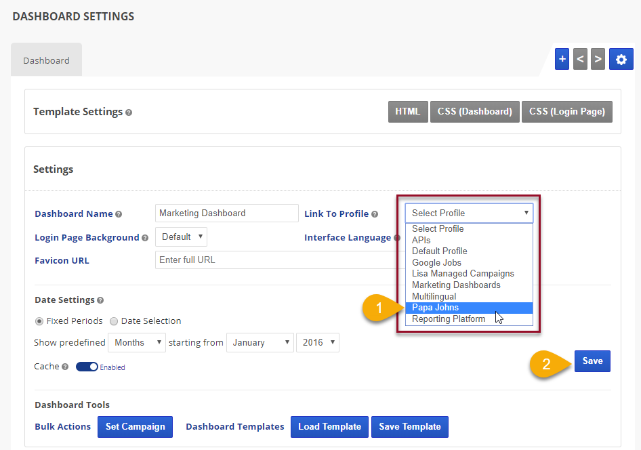Image resolution: width=641 pixels, height=450 pixels.
Task: Click the left arrow icon button
Action: pos(580,59)
